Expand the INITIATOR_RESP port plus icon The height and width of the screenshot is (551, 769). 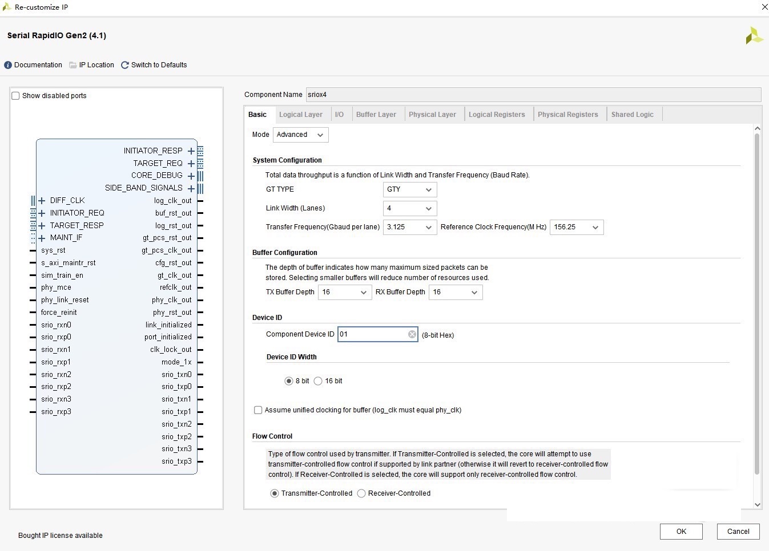[191, 151]
